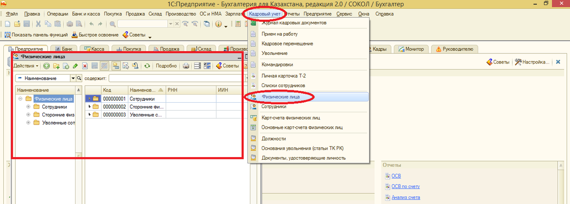The height and width of the screenshot is (204, 570).
Task: Open the ОСВ report link
Action: [396, 176]
